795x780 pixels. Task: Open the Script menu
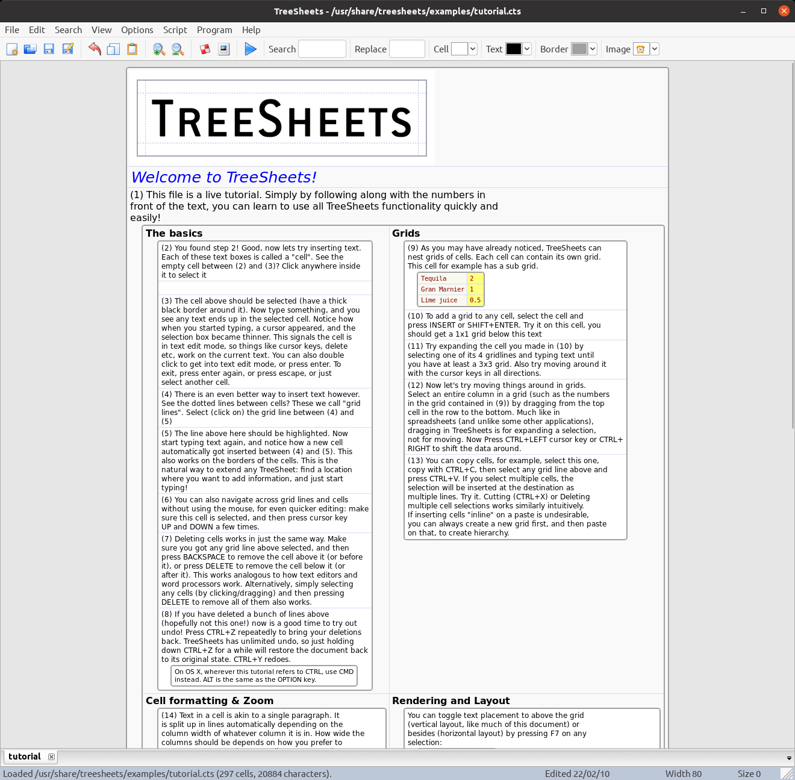pos(175,30)
